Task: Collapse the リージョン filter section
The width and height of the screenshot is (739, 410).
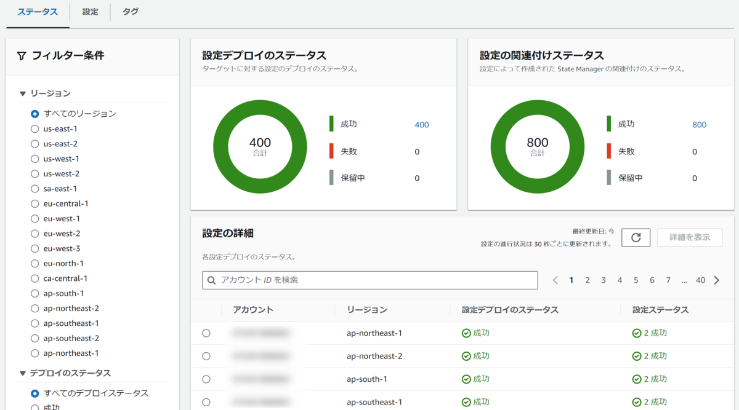Action: click(23, 93)
